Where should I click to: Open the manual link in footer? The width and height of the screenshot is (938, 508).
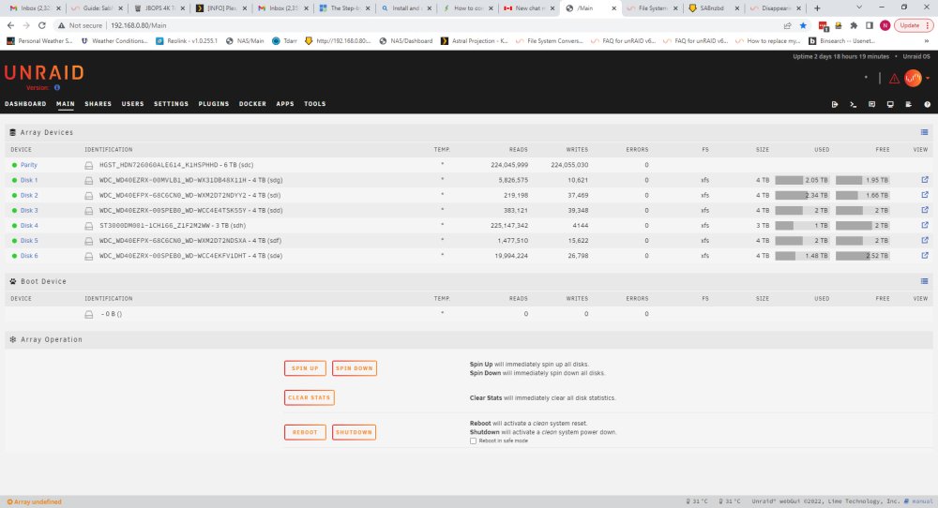pyautogui.click(x=922, y=501)
